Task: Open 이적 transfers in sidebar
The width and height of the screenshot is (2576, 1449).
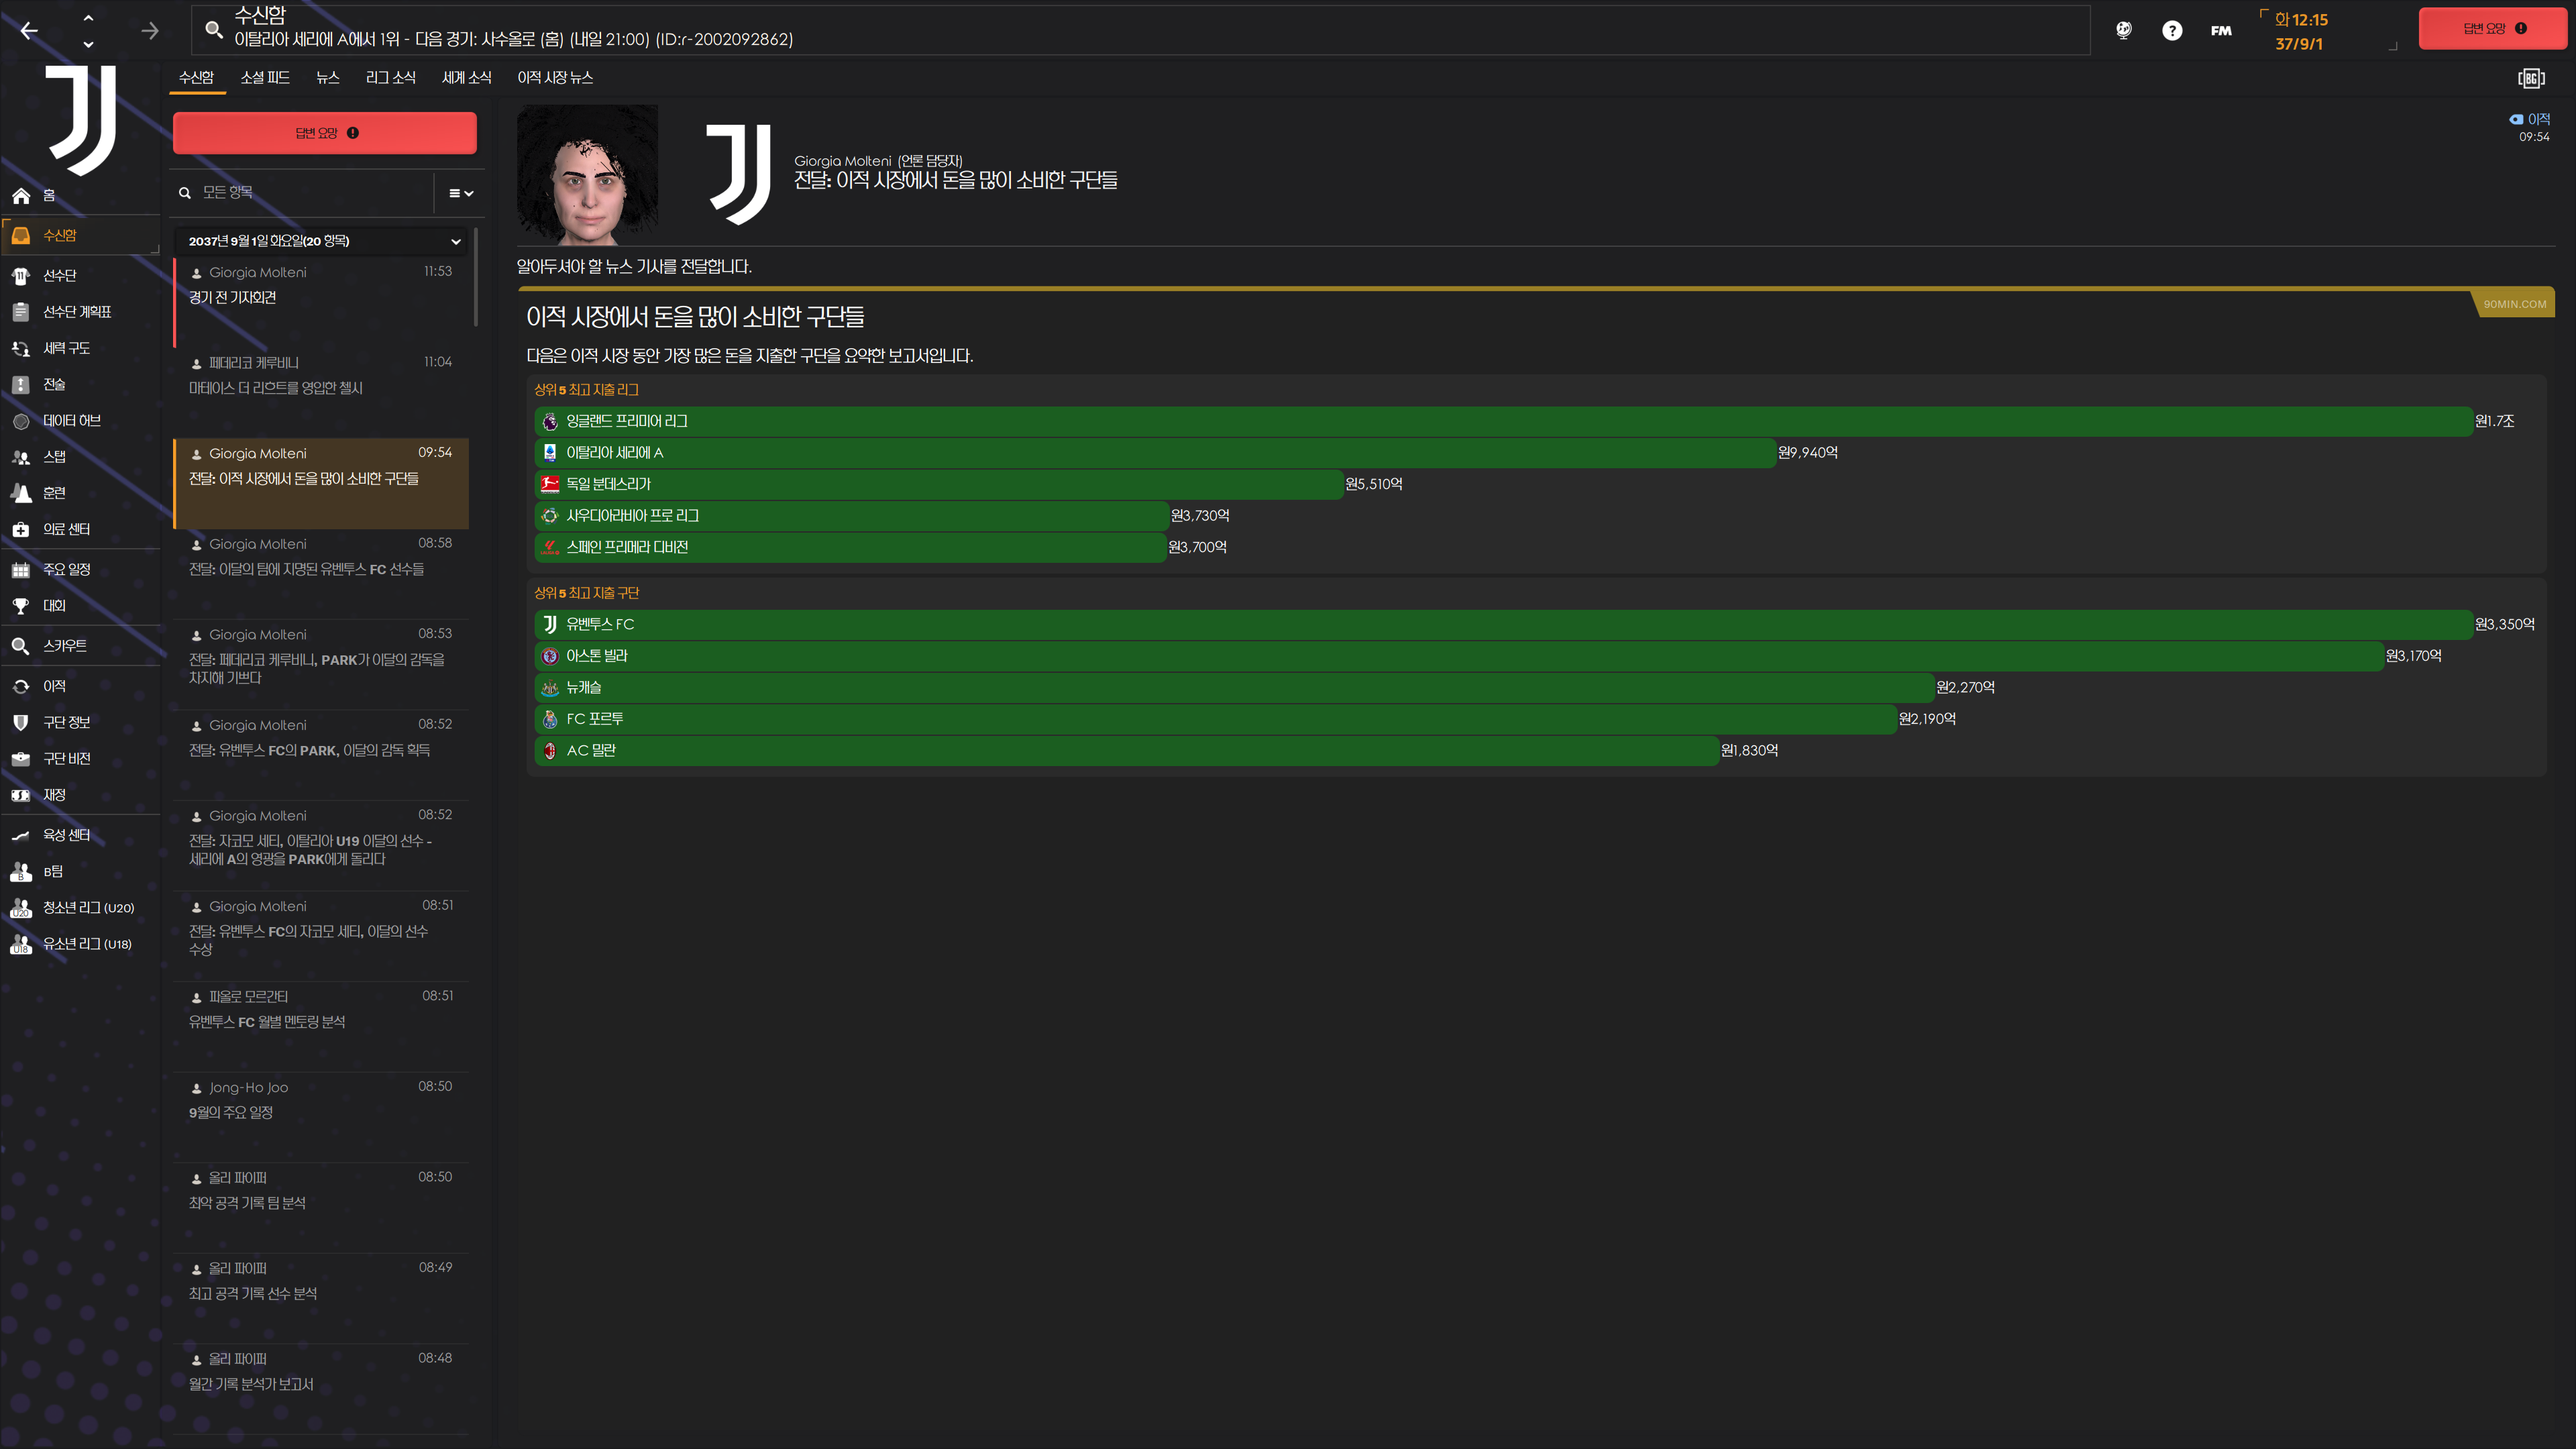Action: coord(80,686)
